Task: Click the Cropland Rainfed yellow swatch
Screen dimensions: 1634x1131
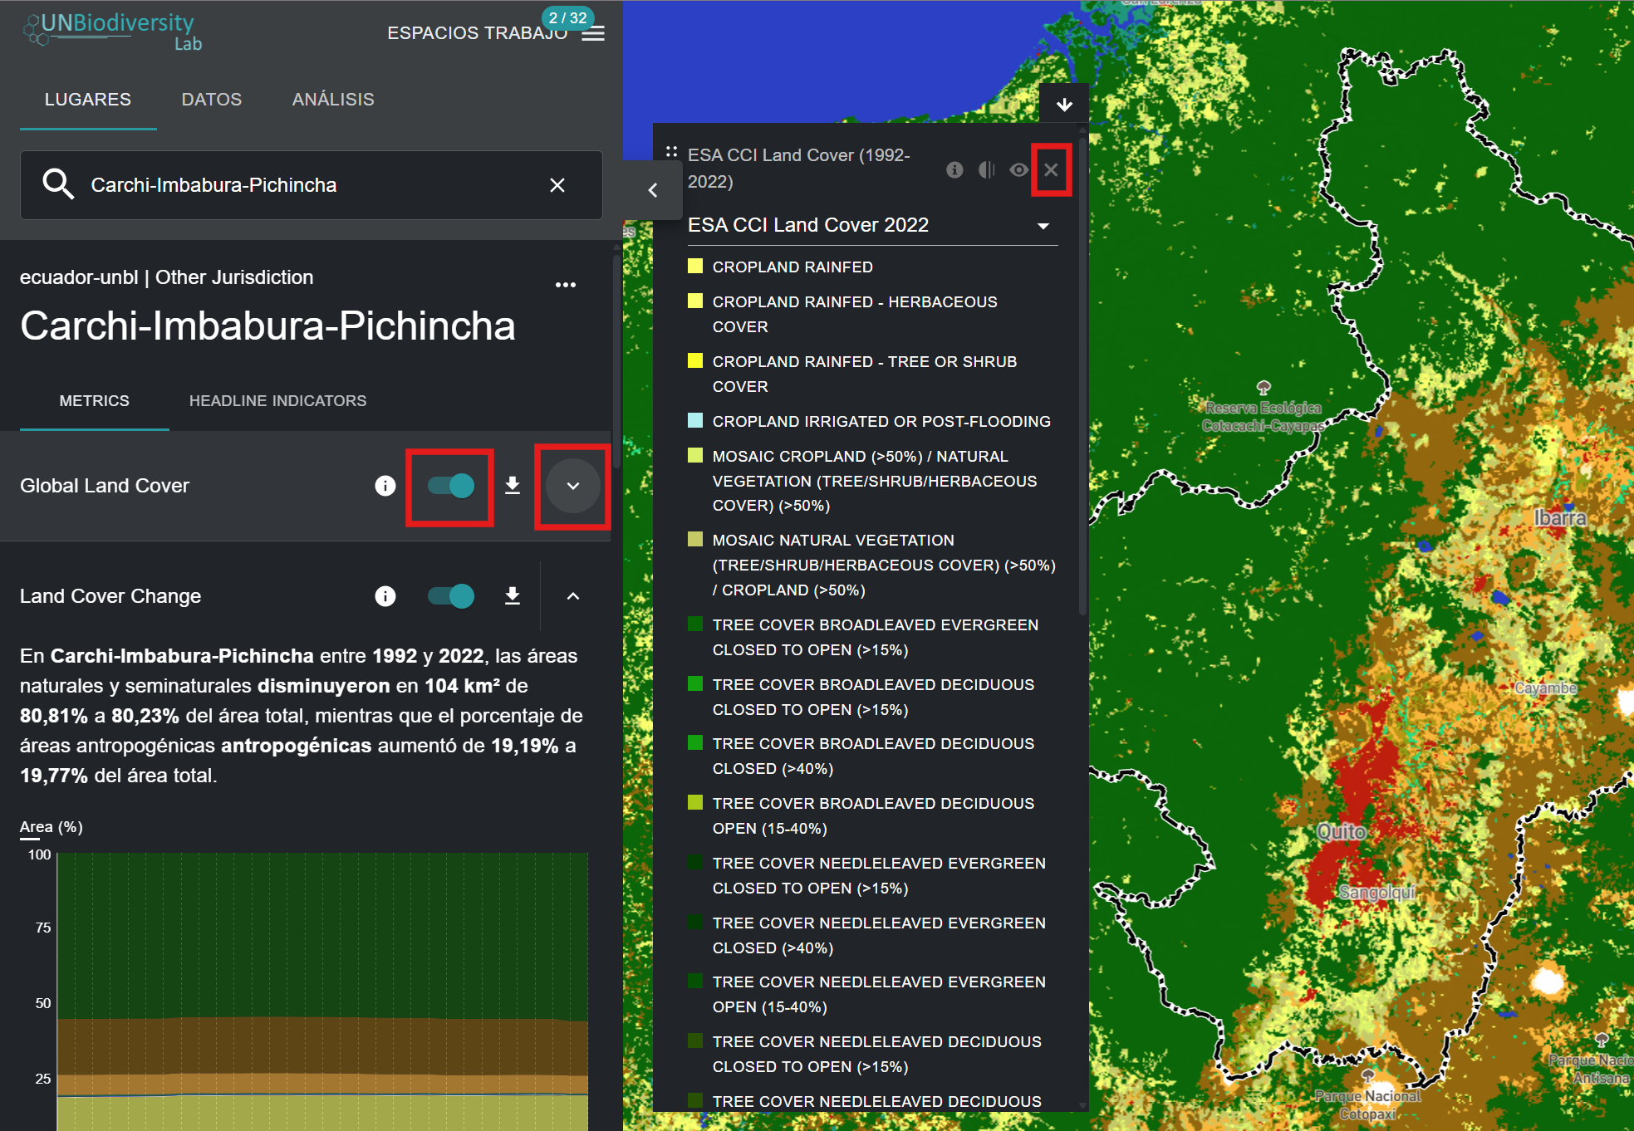Action: 695,267
